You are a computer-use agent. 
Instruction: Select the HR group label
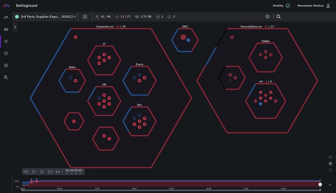[x=104, y=85]
